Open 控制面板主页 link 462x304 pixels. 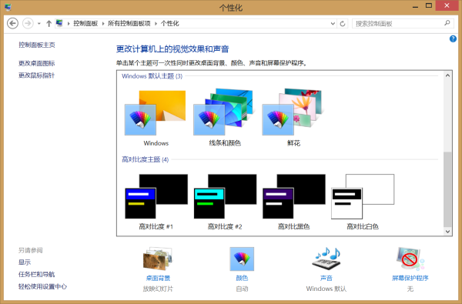[37, 45]
